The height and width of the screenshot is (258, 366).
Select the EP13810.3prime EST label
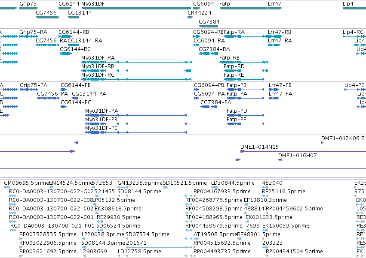coord(265,200)
